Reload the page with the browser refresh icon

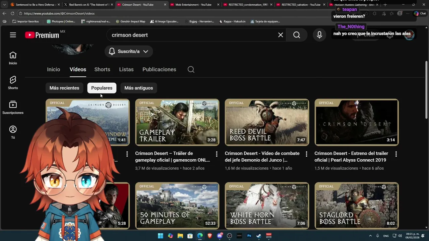[x=12, y=13]
